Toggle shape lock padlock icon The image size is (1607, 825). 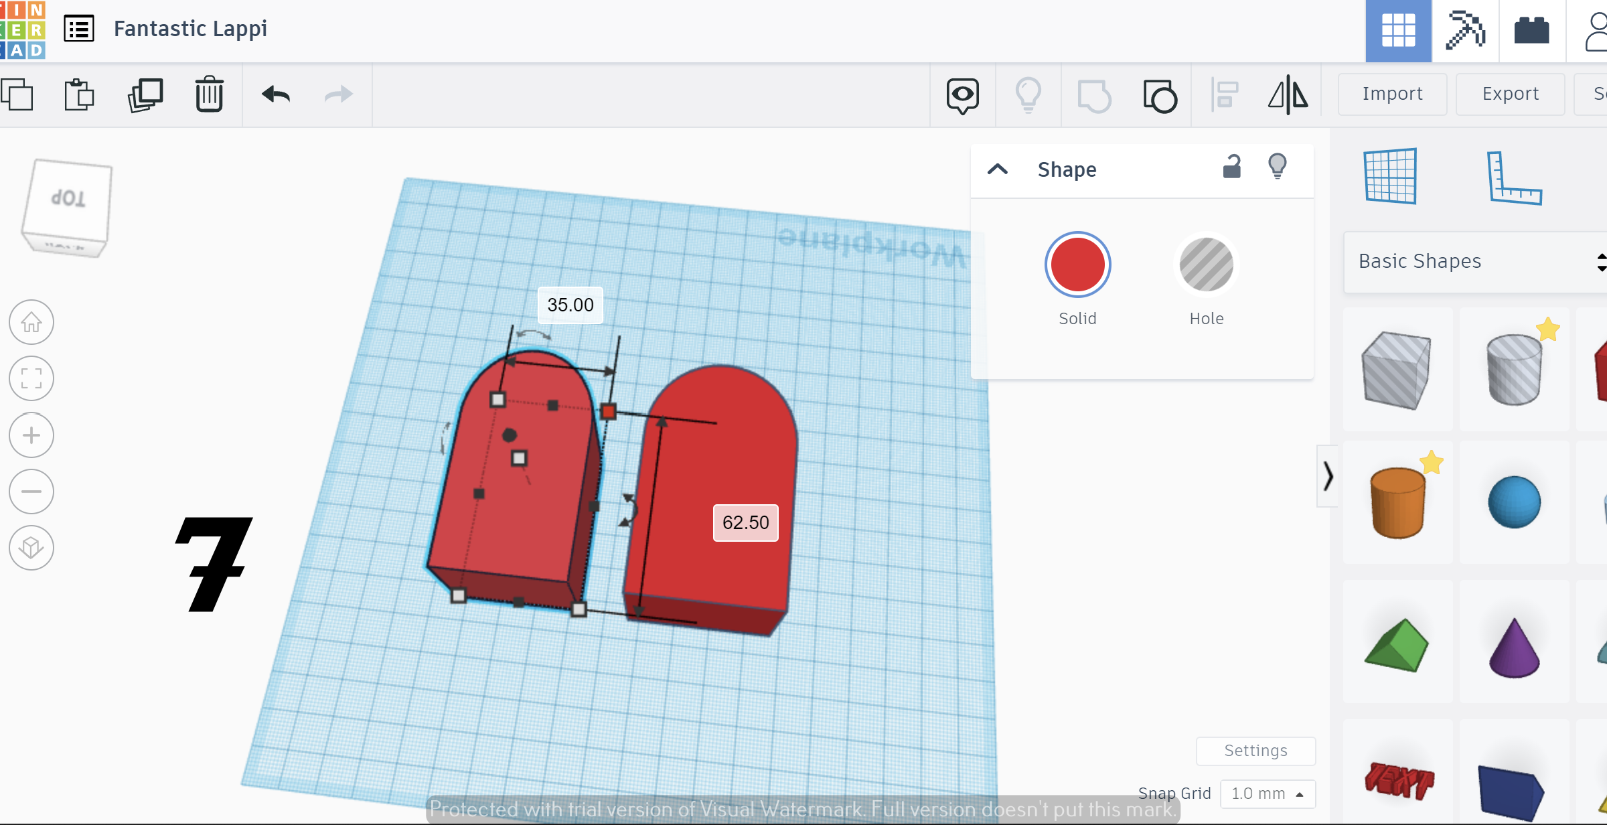click(1231, 167)
